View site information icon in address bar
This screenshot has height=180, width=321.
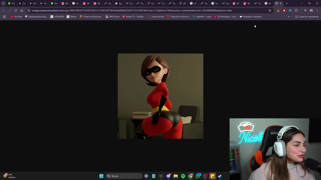tap(29, 10)
